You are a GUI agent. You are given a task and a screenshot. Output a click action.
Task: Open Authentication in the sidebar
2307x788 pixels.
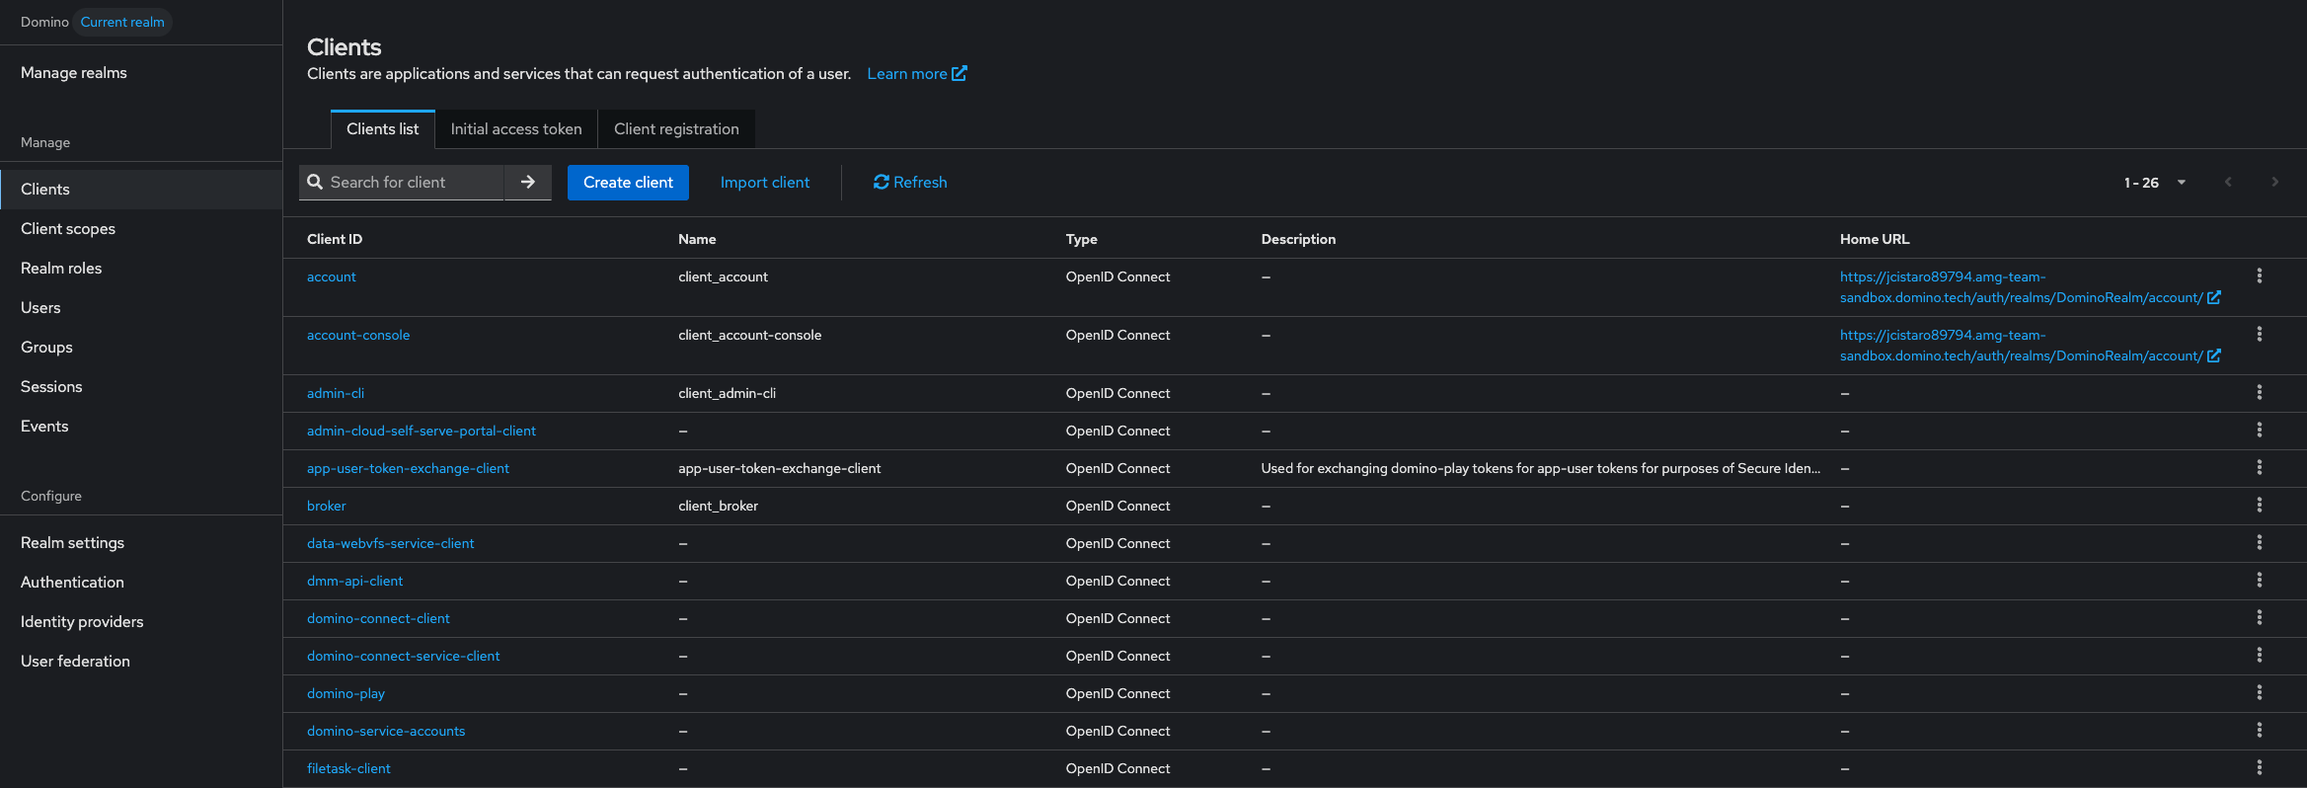click(x=141, y=582)
